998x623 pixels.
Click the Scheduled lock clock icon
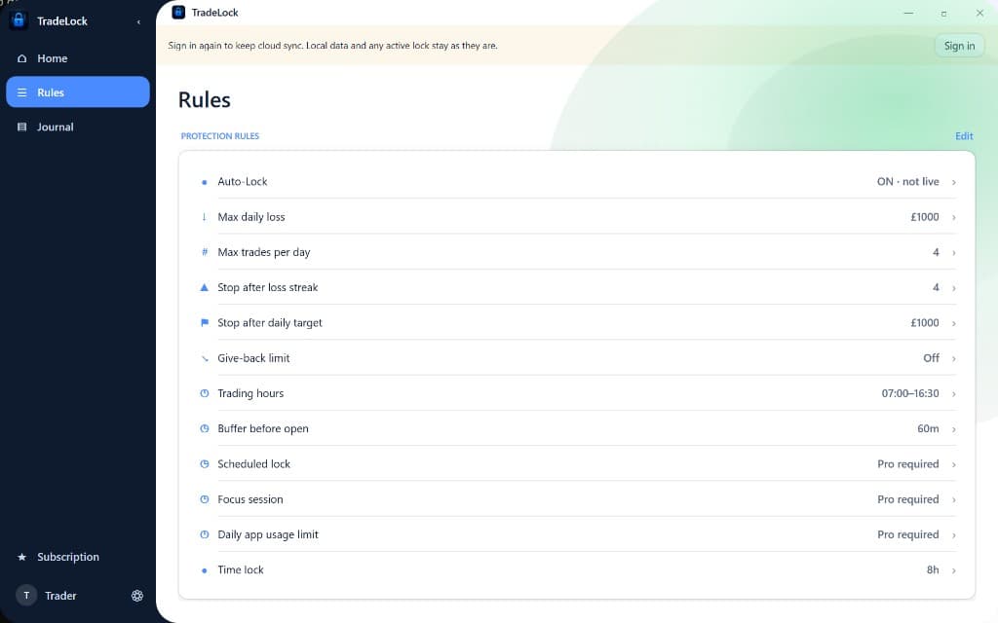tap(205, 464)
